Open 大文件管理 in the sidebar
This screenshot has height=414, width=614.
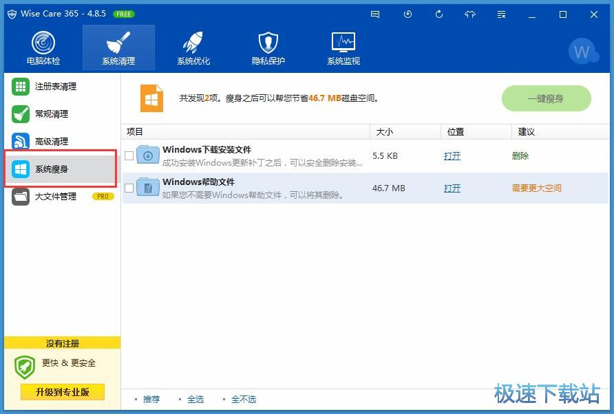point(61,197)
